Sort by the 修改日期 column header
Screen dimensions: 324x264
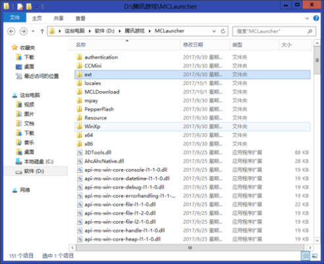[205, 45]
